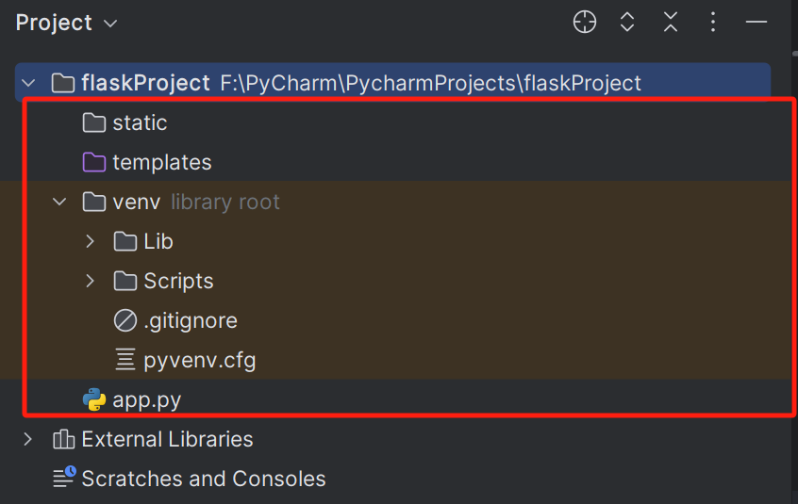
Task: Click the Expand All icon in header
Action: click(627, 23)
